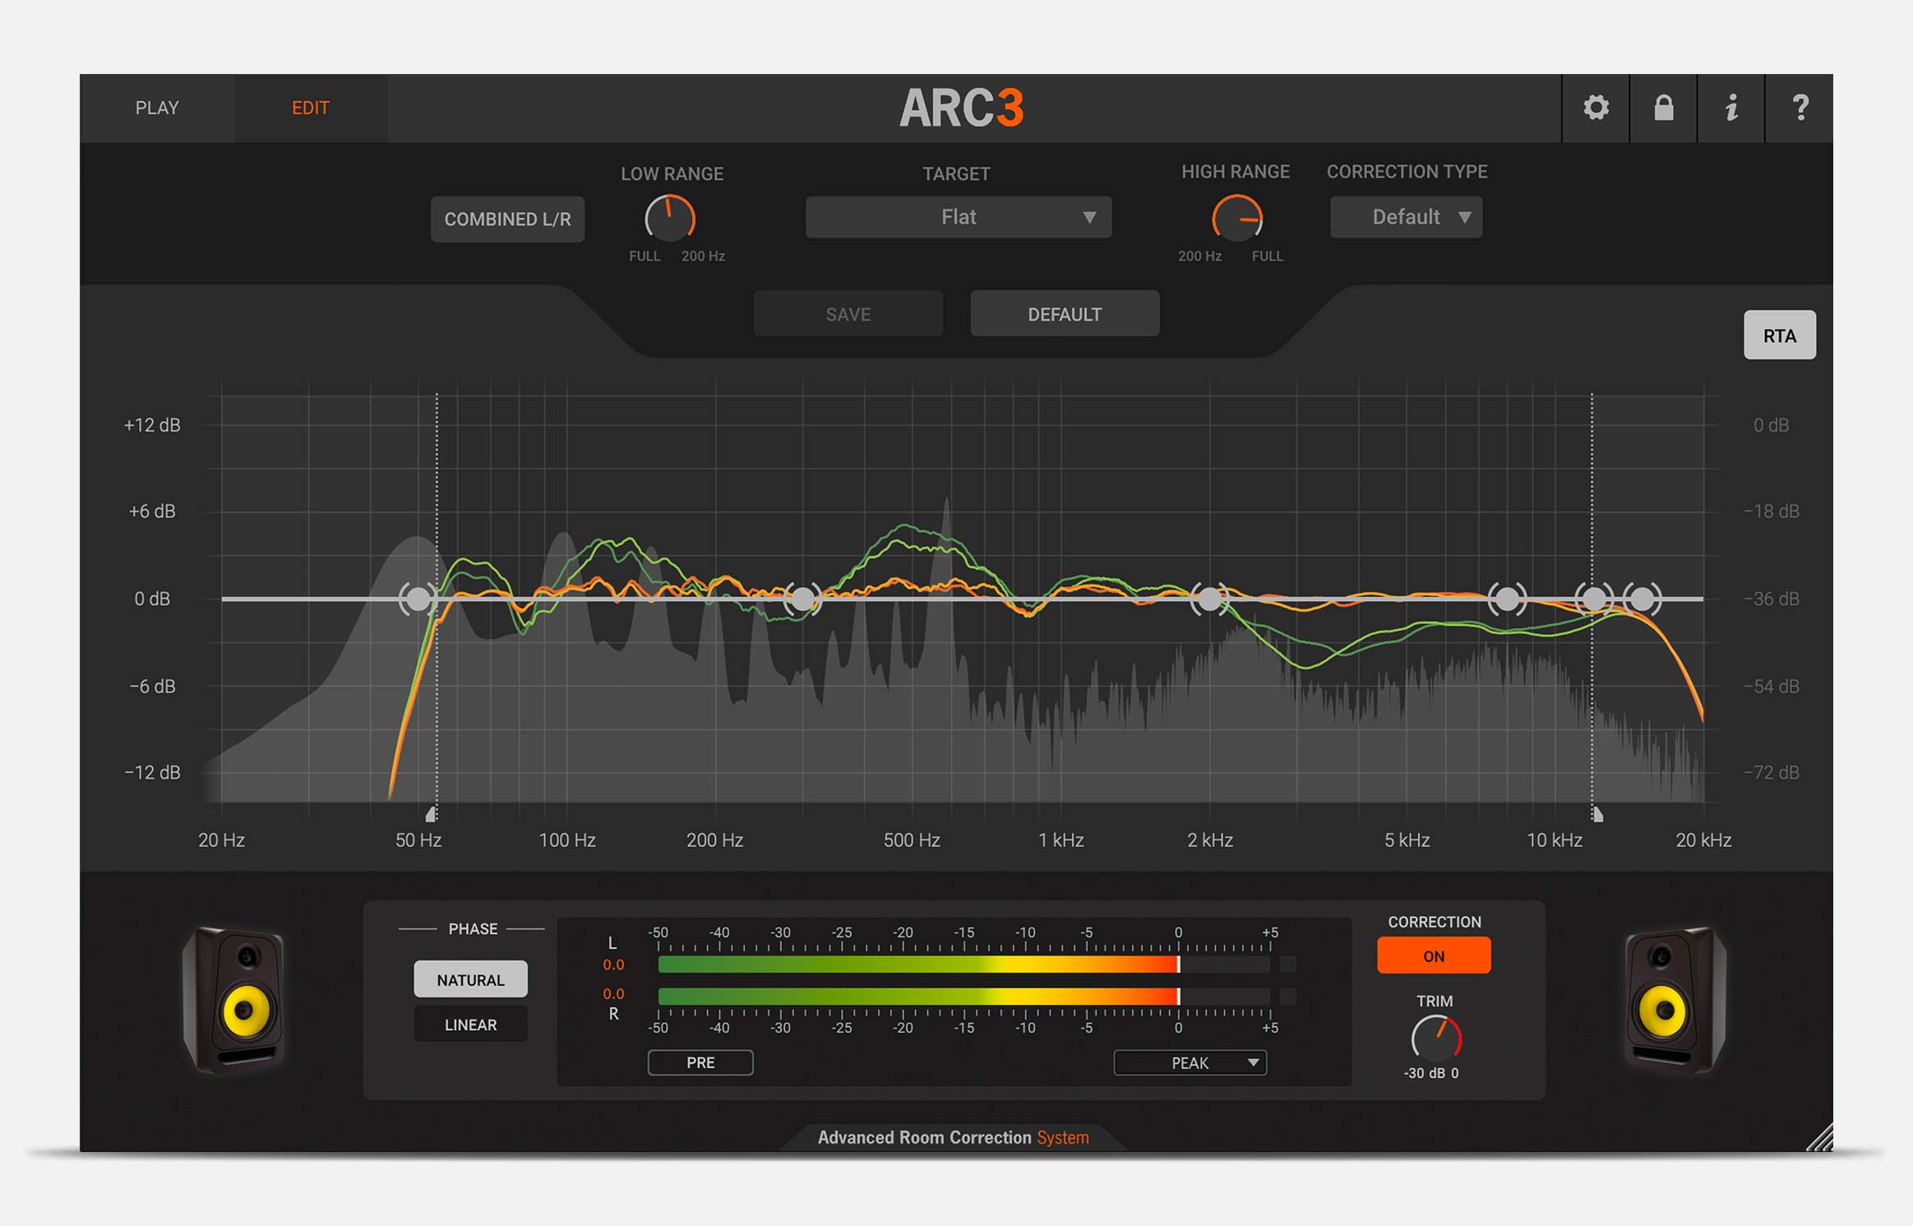This screenshot has height=1226, width=1913.
Task: Click the right speaker monitor image
Action: coord(1674,1000)
